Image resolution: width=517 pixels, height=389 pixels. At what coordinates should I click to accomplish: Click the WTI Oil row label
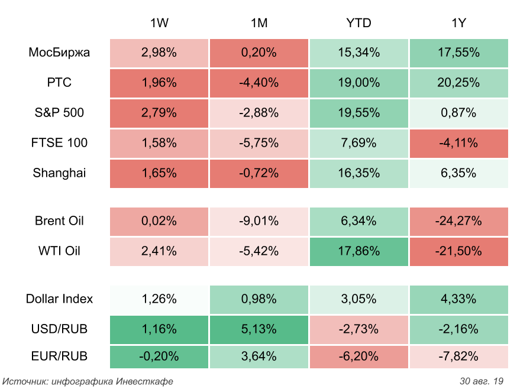click(x=59, y=251)
